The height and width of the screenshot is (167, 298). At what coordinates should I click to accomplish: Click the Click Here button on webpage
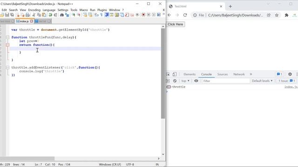tap(176, 24)
